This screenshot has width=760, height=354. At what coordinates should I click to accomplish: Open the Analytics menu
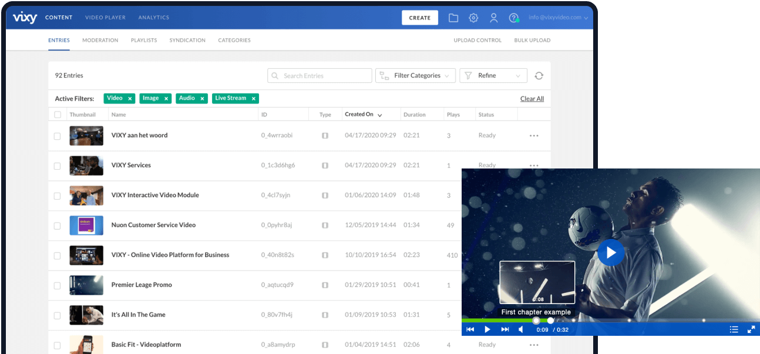click(x=154, y=18)
